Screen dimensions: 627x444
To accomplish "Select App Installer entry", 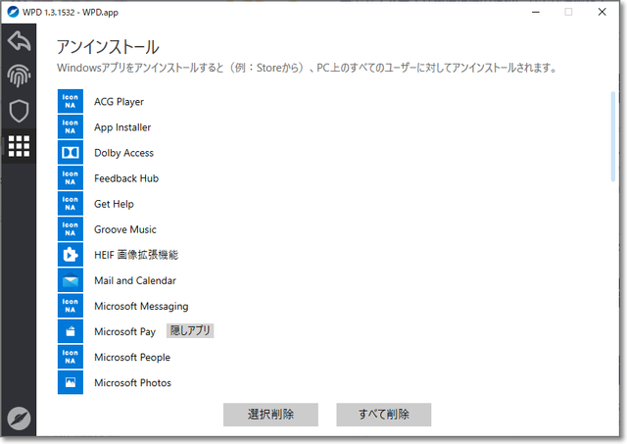I will pos(122,127).
